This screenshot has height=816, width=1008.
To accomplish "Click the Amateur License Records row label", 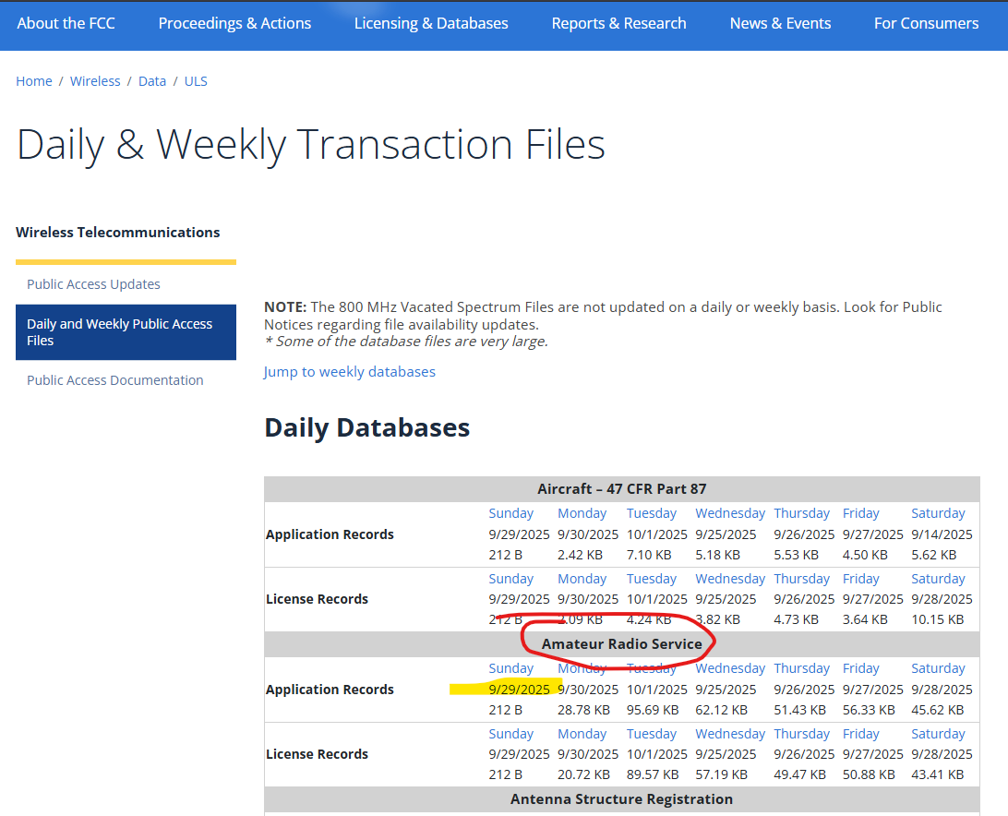I will [317, 754].
